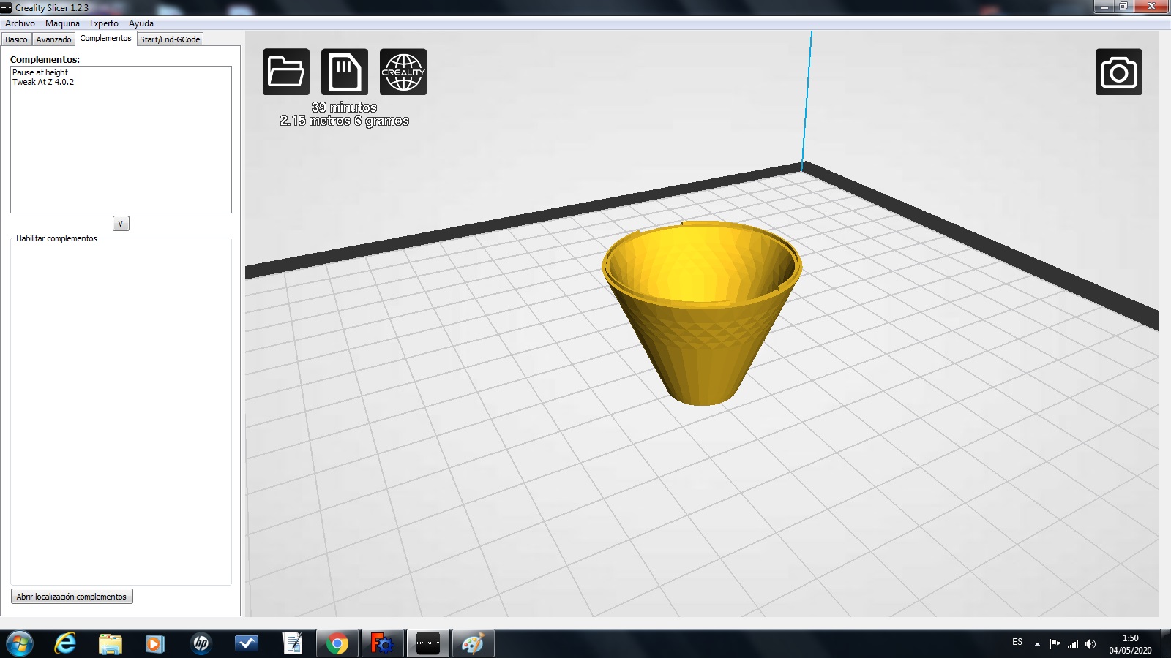Click the 'V' add plugin button

(x=121, y=224)
